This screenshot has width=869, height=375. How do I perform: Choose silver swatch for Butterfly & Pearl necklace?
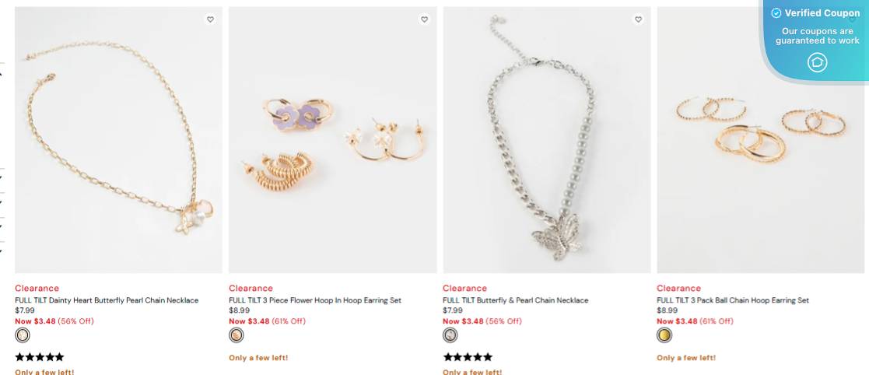tap(450, 335)
